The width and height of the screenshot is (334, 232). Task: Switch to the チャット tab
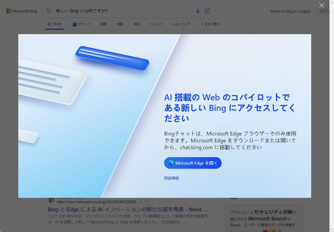click(81, 24)
